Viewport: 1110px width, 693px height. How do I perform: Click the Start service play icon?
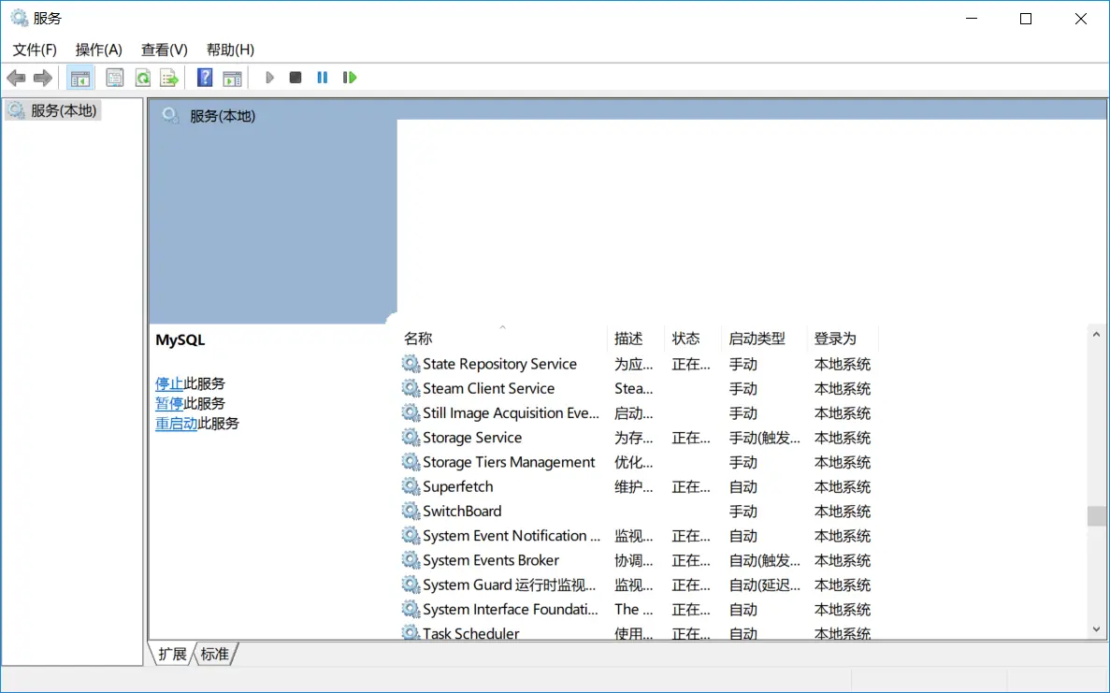tap(269, 78)
